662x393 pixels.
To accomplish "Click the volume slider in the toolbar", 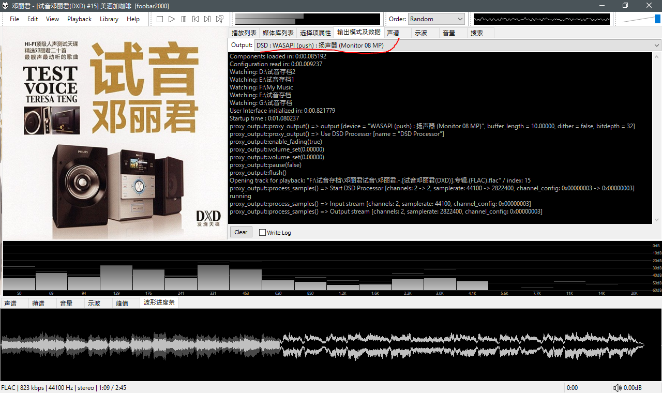I will coord(641,19).
